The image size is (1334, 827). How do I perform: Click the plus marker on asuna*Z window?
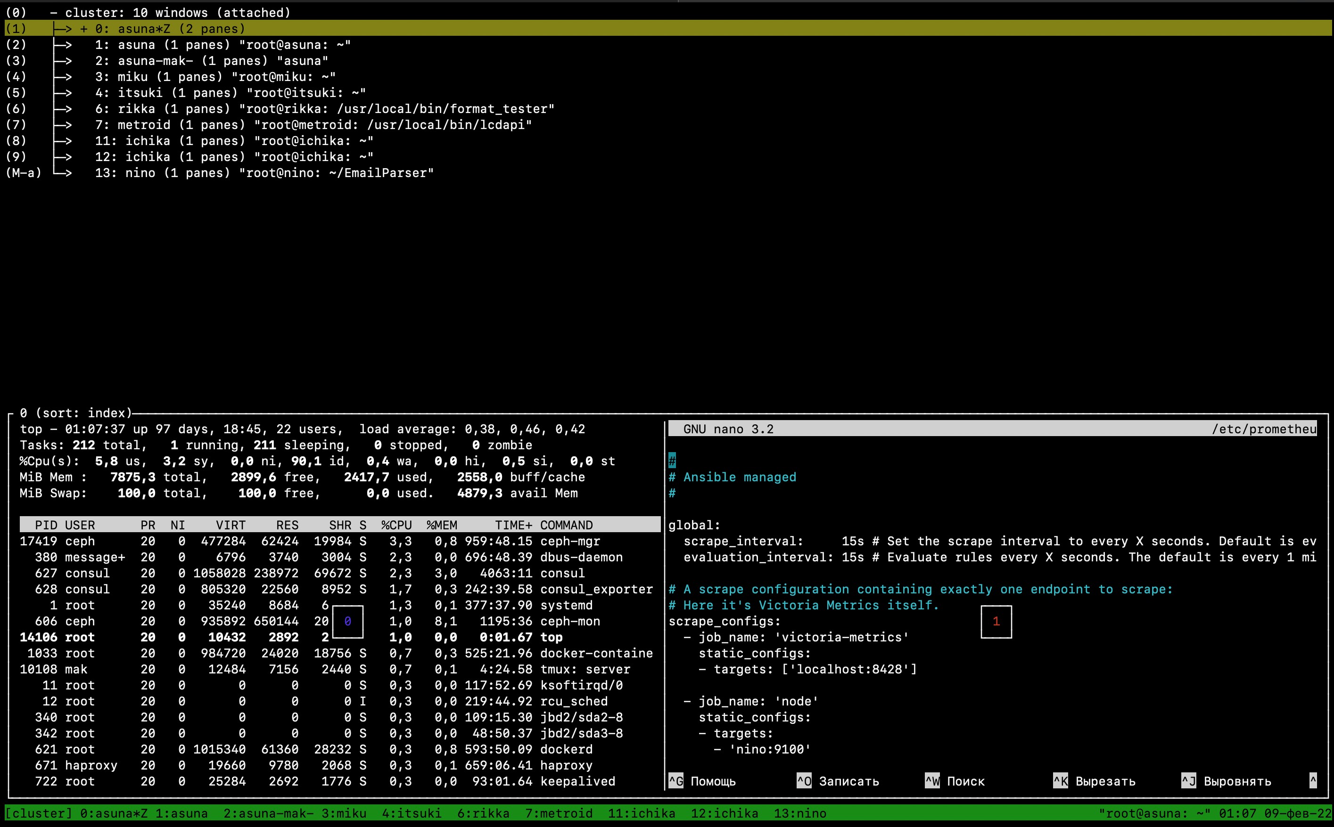point(84,28)
